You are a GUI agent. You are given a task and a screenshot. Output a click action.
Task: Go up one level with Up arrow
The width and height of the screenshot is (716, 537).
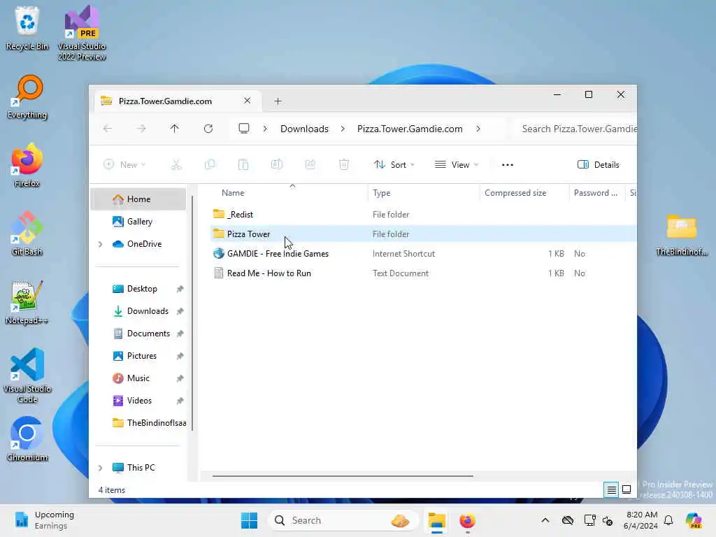pos(174,129)
